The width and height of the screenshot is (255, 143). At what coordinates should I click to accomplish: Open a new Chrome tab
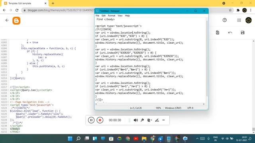point(53,3)
